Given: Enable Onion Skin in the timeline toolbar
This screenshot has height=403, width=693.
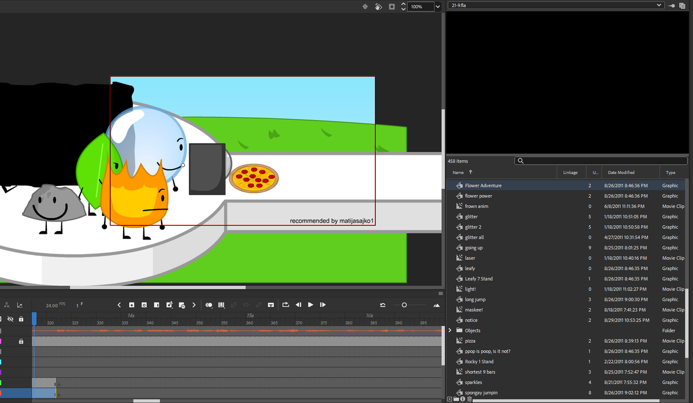Looking at the screenshot, I should [x=208, y=305].
